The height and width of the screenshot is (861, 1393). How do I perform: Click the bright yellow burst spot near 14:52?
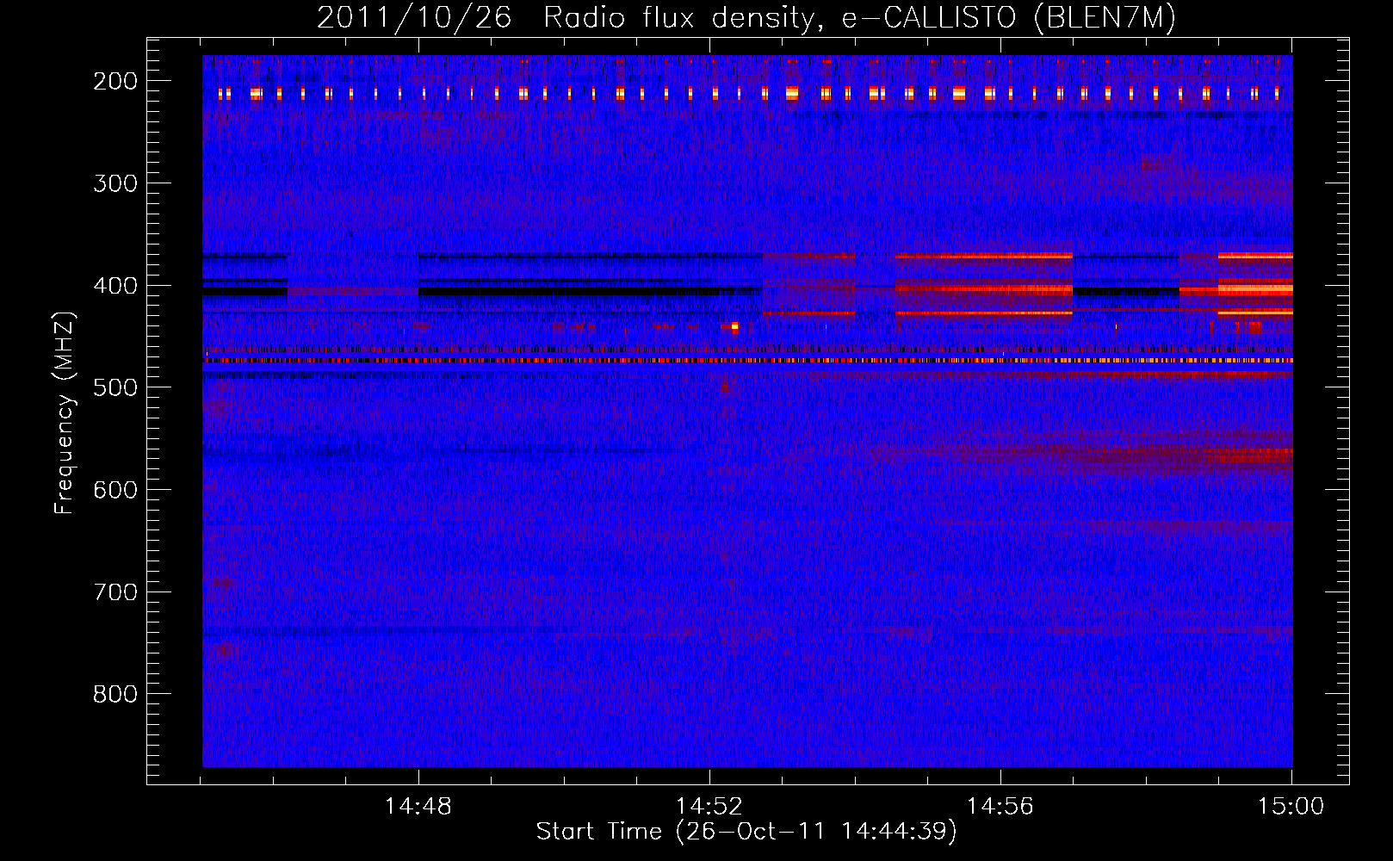(x=734, y=326)
